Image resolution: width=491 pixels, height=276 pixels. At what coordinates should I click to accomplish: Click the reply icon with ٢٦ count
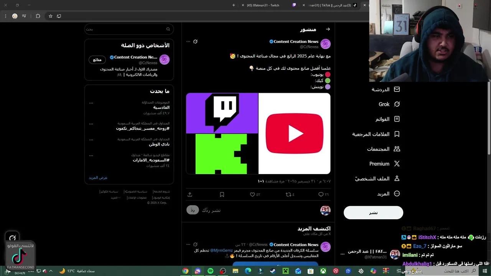coord(323,194)
